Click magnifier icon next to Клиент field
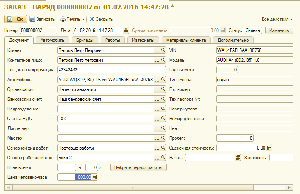The height and width of the screenshot is (194, 300). [163, 50]
